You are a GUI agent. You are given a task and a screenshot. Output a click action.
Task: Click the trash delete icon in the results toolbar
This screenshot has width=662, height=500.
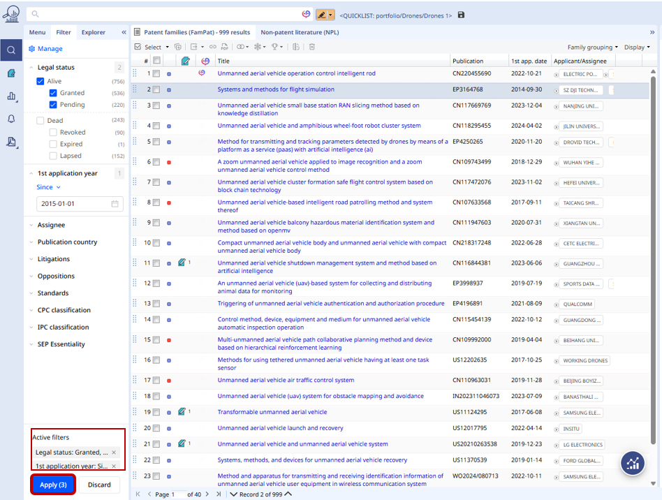(312, 47)
